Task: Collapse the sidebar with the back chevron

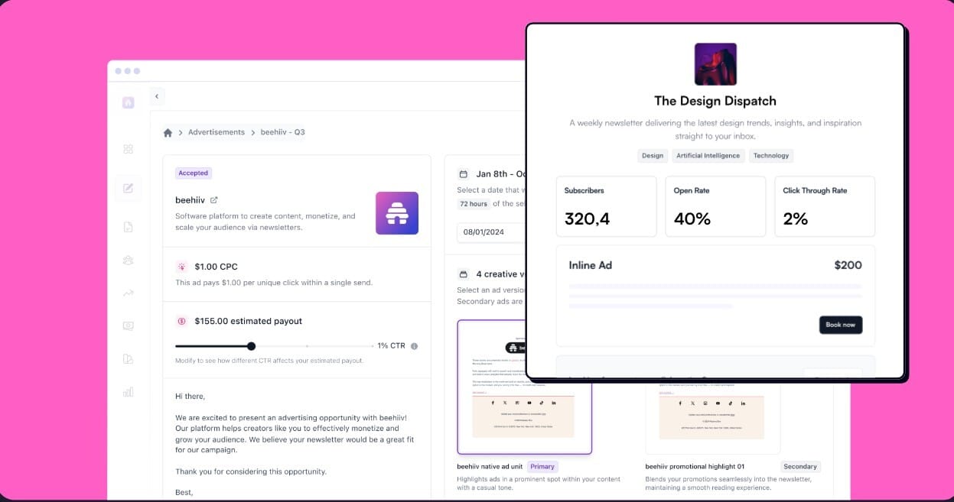Action: 157,96
